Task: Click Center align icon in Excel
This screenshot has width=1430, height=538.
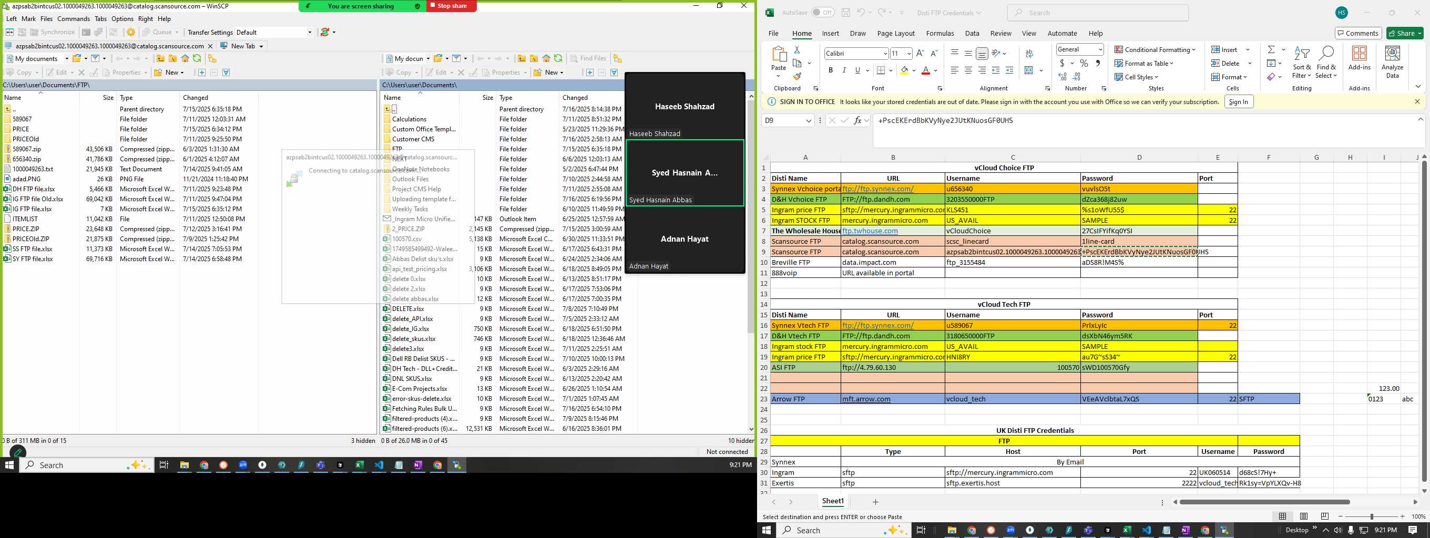Action: [968, 70]
